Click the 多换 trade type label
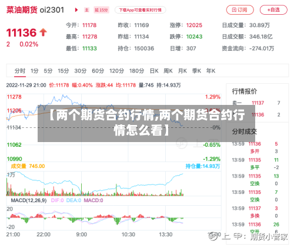This screenshot has width=294, height=247. pos(255,216)
